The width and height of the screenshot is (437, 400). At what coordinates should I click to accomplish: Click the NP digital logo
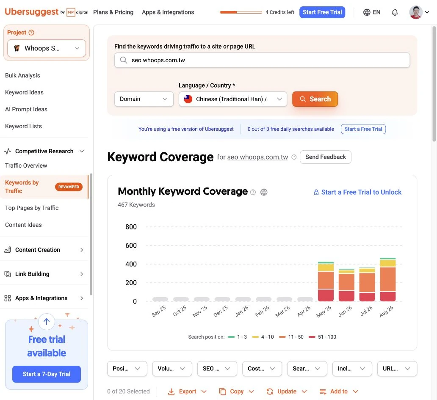(x=77, y=12)
